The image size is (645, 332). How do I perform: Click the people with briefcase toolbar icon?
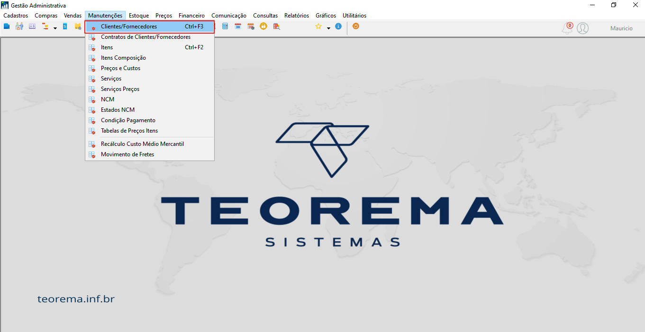coord(19,27)
